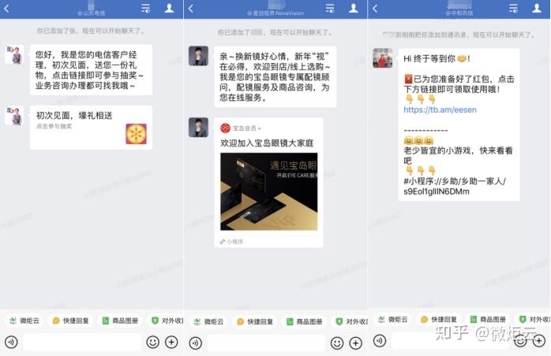Tap 宝岛眼镜 consultant avatar beside greeting message
The width and height of the screenshot is (551, 356).
pos(199,56)
